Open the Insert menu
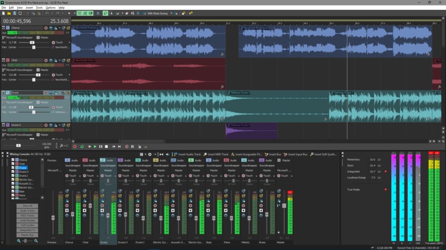446x250 pixels. pyautogui.click(x=29, y=8)
